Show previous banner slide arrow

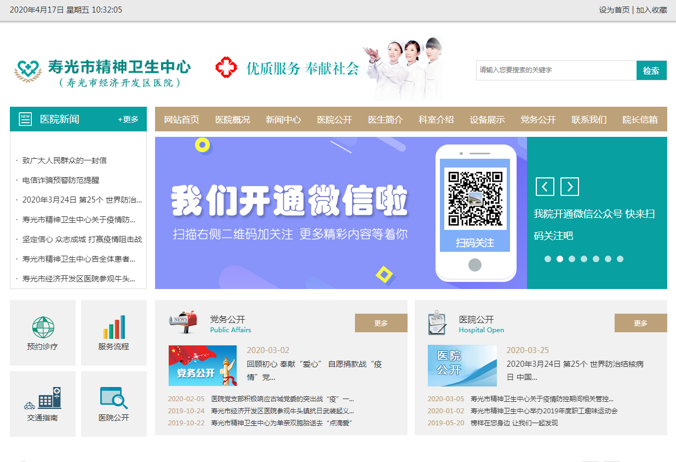(545, 187)
